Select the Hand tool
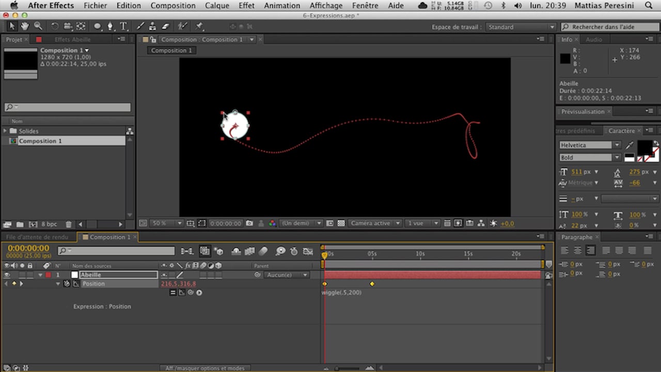Screen dimensions: 661x372 pyautogui.click(x=25, y=26)
